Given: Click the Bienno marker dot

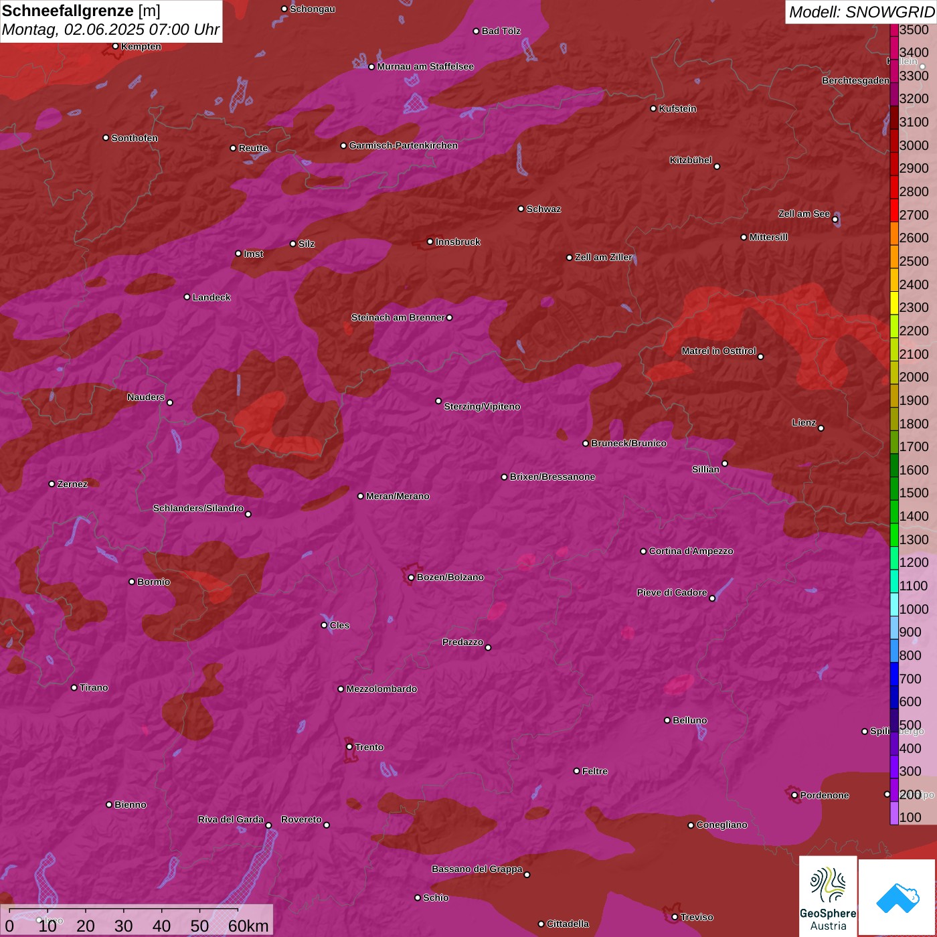Looking at the screenshot, I should tap(109, 804).
